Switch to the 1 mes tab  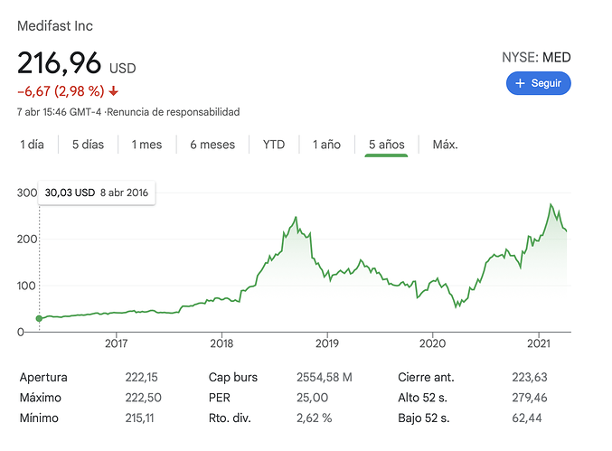click(146, 145)
